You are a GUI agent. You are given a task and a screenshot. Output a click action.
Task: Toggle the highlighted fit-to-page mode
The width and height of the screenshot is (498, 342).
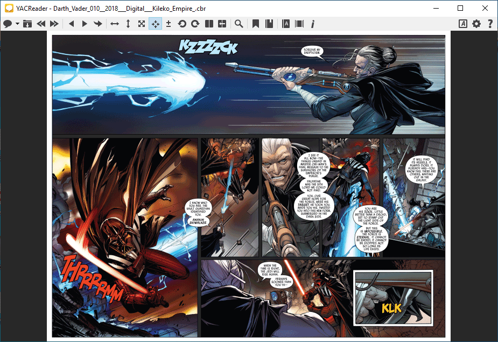coord(155,24)
